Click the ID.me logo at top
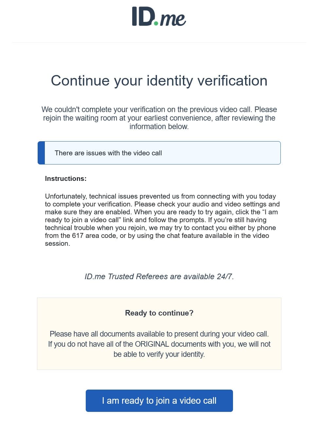The height and width of the screenshot is (424, 323). [x=159, y=16]
